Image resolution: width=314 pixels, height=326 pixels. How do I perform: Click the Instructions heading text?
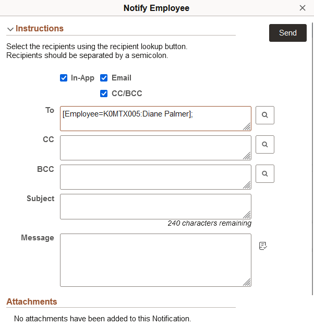40,29
